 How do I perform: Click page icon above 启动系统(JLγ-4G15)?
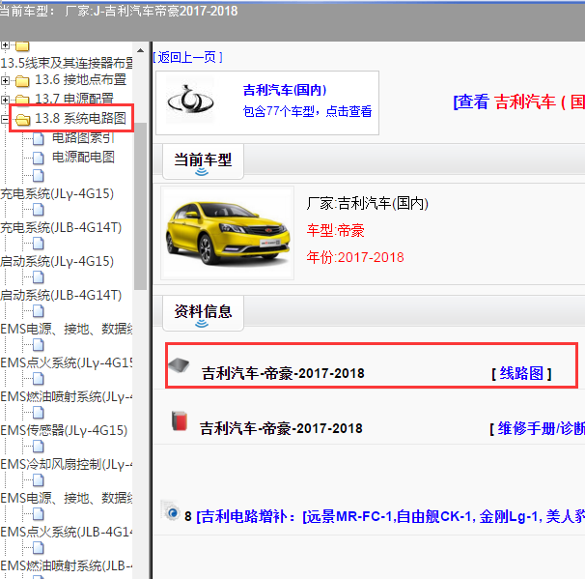[x=38, y=244]
